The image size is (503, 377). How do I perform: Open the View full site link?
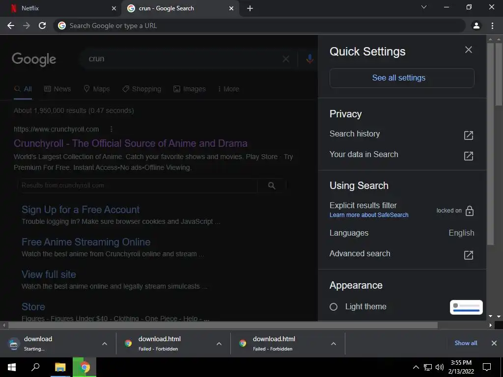49,274
